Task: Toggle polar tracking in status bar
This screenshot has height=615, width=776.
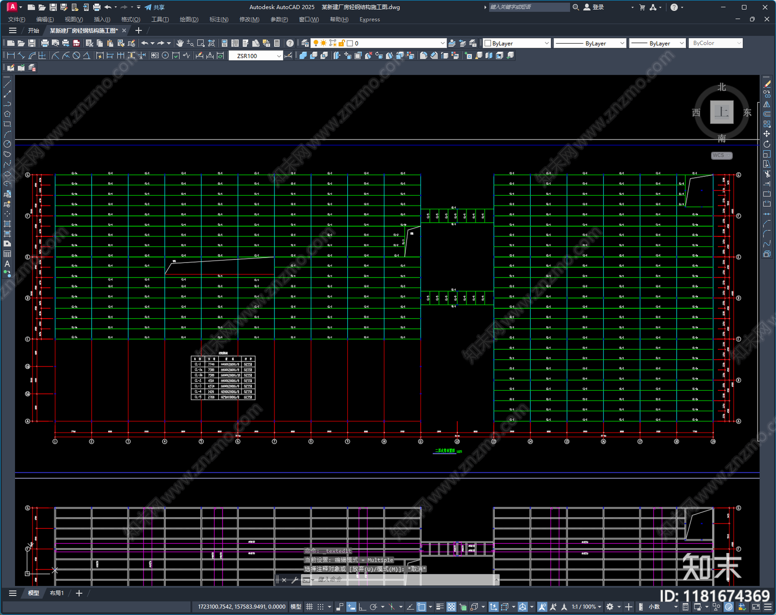Action: [x=373, y=607]
